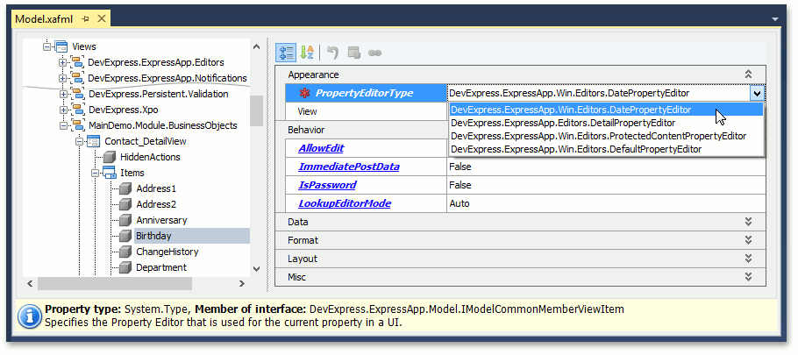Click the PropertyEditorType value field
798x355 pixels.
598,93
